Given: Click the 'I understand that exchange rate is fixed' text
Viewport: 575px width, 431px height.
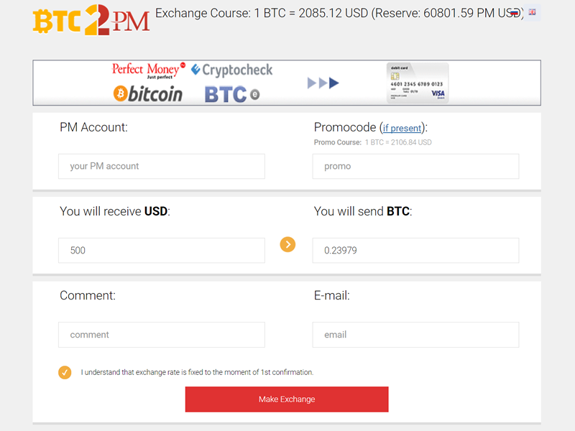Looking at the screenshot, I should pos(197,372).
